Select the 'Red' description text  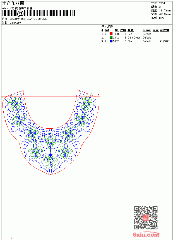pyautogui.click(x=130, y=34)
